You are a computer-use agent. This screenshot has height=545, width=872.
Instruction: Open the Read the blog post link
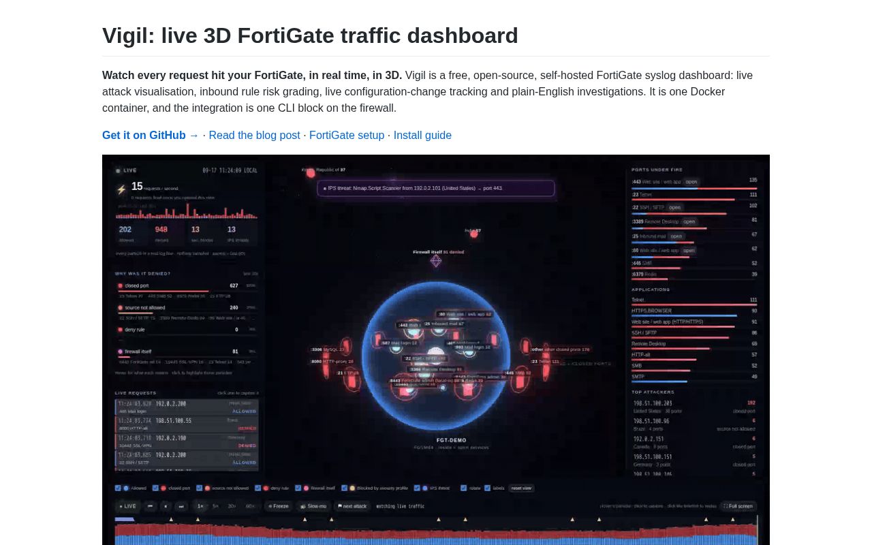pyautogui.click(x=254, y=136)
